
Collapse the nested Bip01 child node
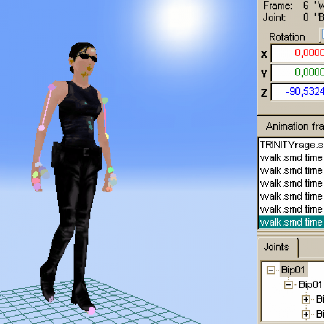click(x=288, y=284)
